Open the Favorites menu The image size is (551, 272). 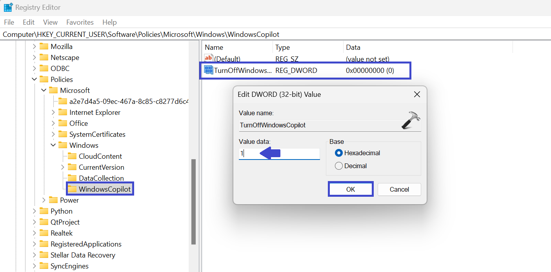point(80,22)
